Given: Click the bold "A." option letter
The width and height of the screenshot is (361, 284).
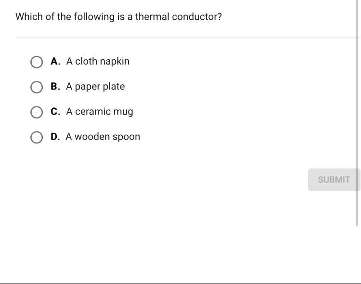Looking at the screenshot, I should point(55,62).
